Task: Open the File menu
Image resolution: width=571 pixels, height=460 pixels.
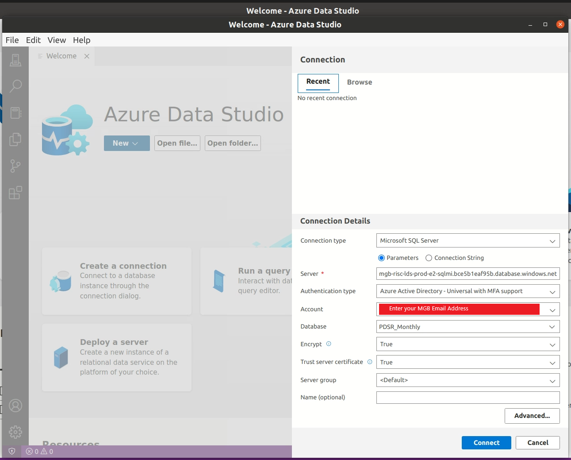Action: point(12,40)
